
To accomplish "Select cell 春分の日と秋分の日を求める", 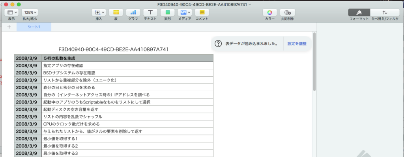I will [x=127, y=87].
